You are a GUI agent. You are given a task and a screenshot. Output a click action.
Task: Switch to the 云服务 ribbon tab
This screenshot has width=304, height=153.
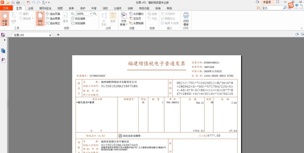[x=118, y=8]
